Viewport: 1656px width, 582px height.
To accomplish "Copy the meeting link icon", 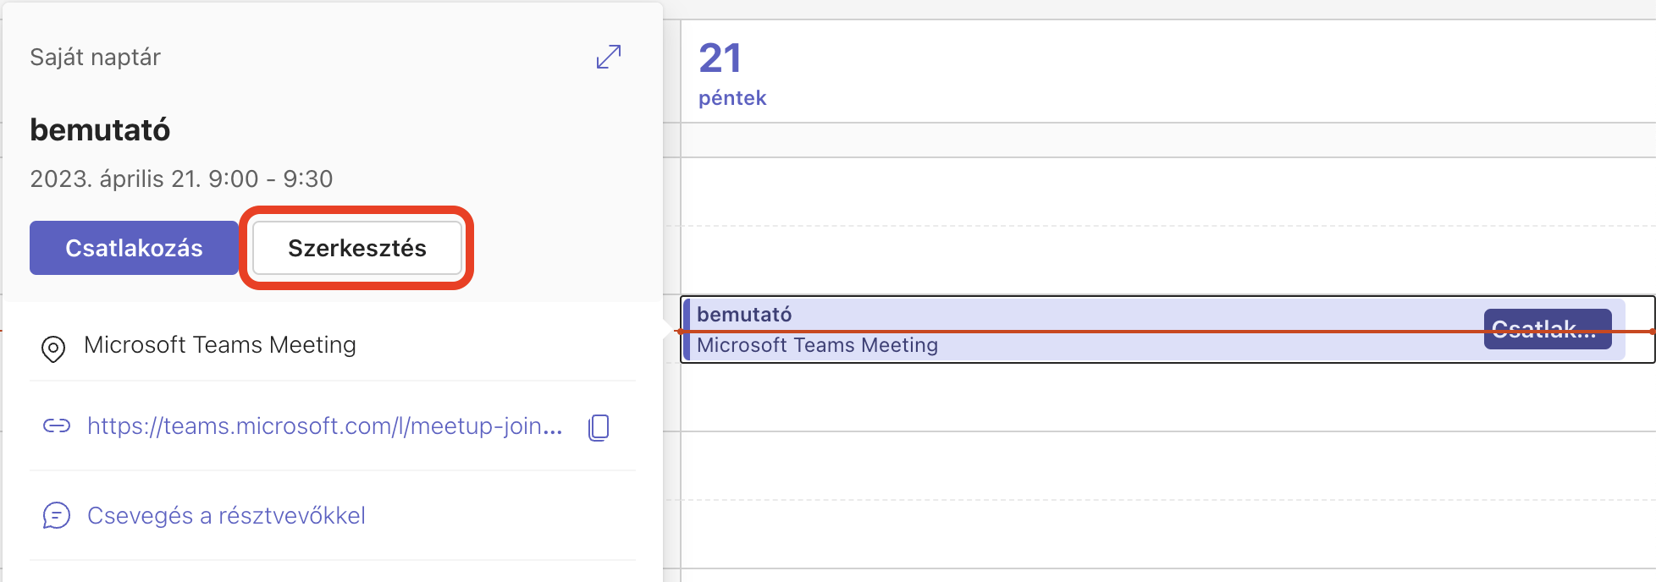I will (x=599, y=427).
